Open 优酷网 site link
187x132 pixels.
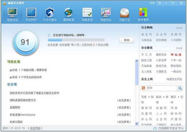[161, 108]
